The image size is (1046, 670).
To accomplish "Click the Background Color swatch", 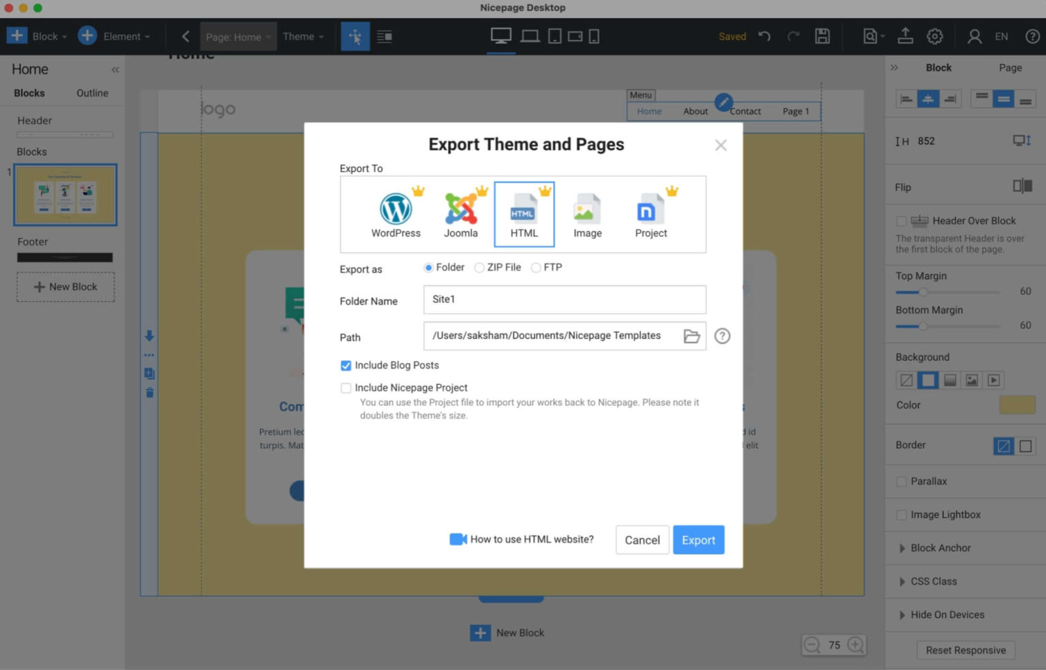I will [x=1017, y=405].
